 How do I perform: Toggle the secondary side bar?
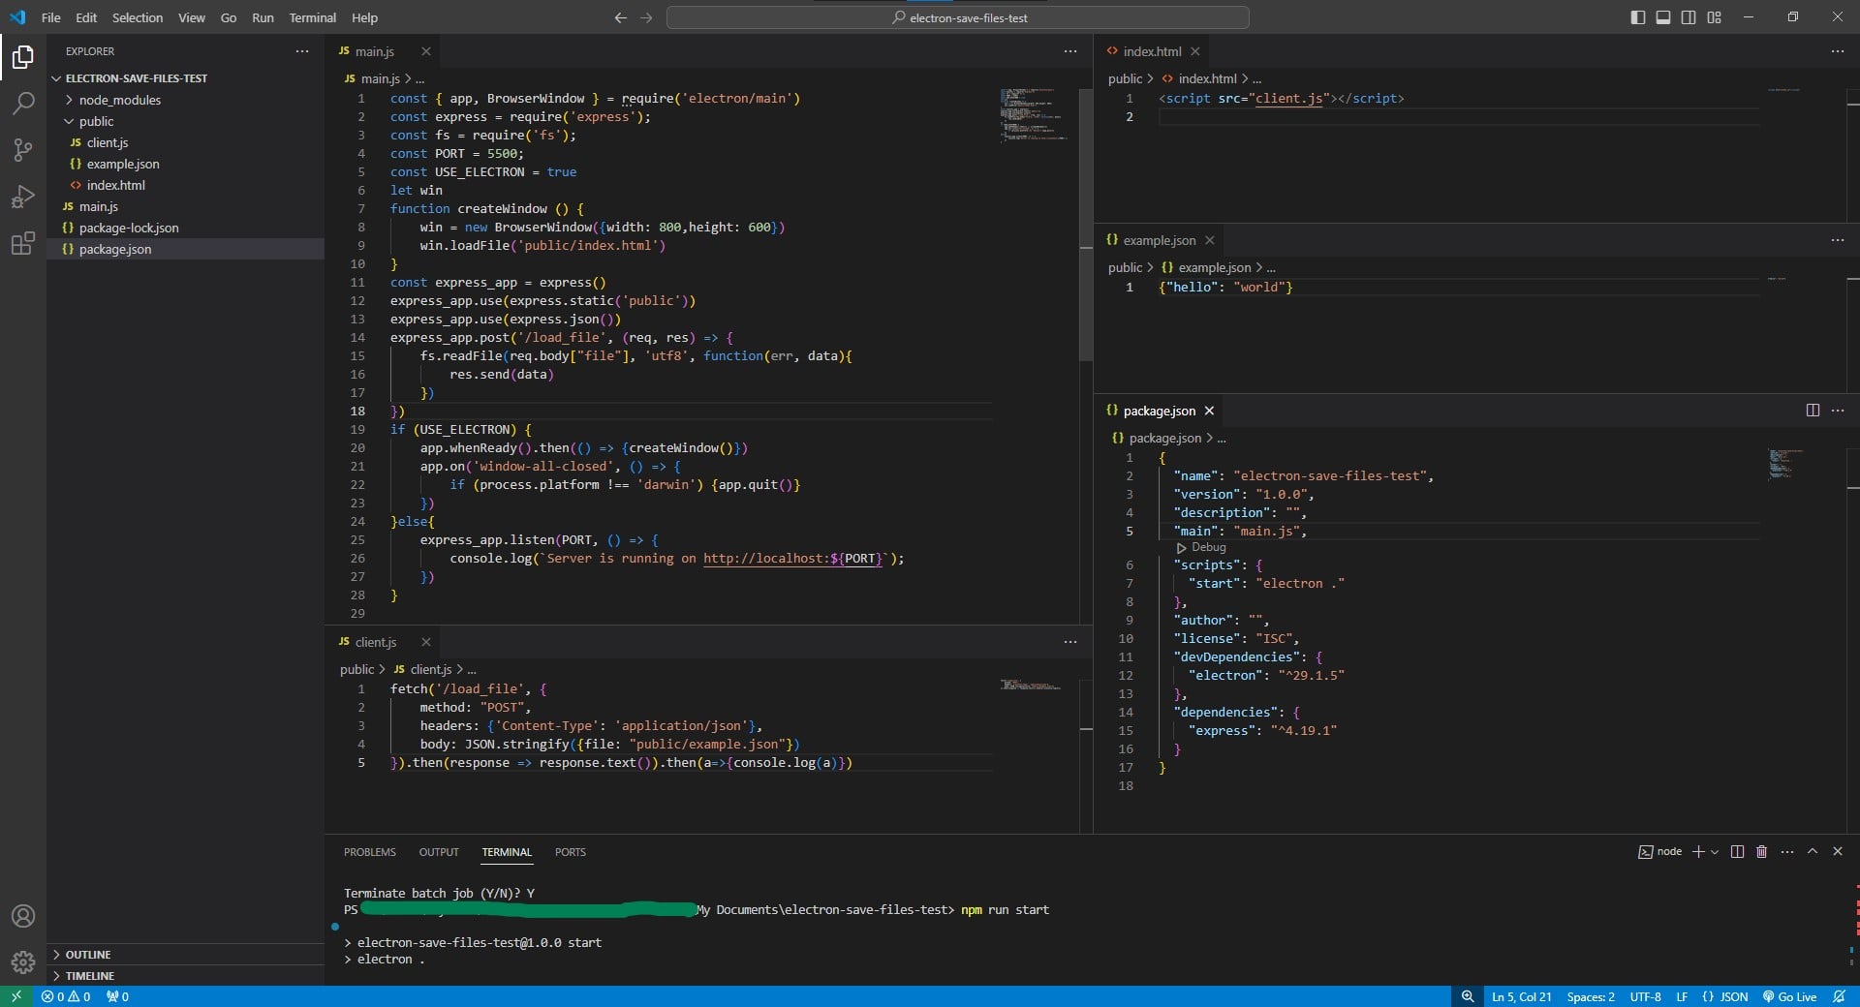tap(1689, 17)
